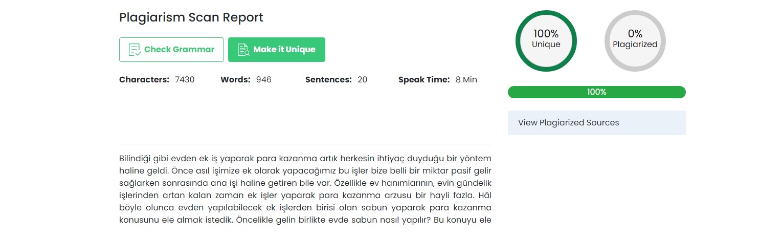This screenshot has height=238, width=782.
Task: Click the 7430 characters value
Action: click(x=185, y=80)
